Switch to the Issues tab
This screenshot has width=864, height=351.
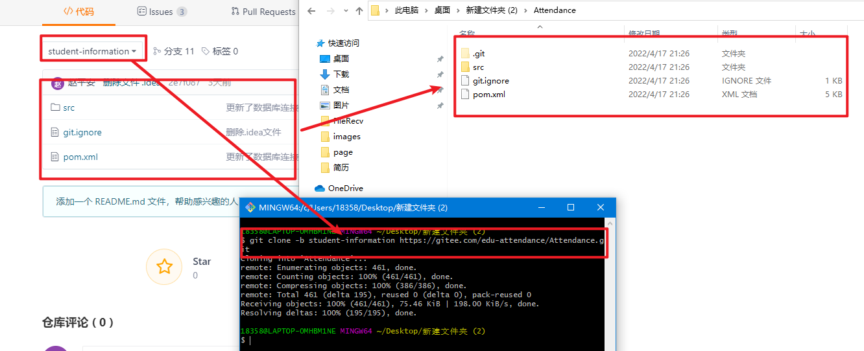click(162, 12)
